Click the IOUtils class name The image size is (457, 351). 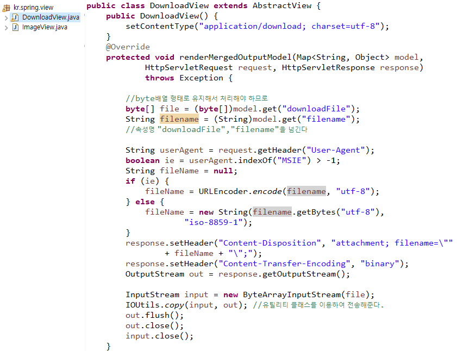coord(142,305)
